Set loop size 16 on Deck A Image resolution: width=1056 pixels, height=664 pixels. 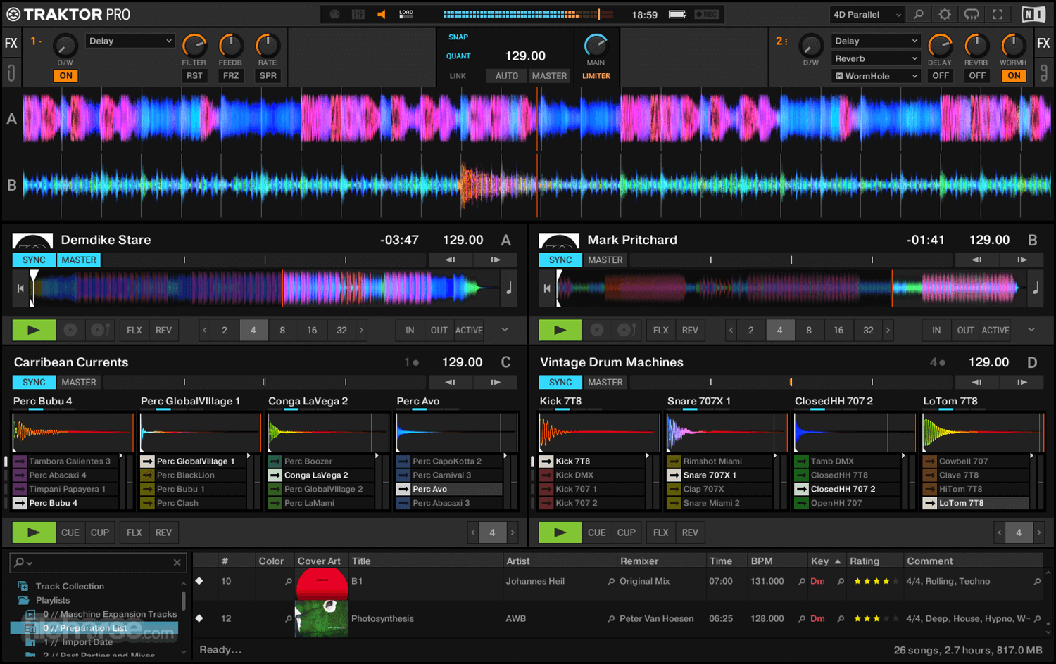pyautogui.click(x=311, y=330)
